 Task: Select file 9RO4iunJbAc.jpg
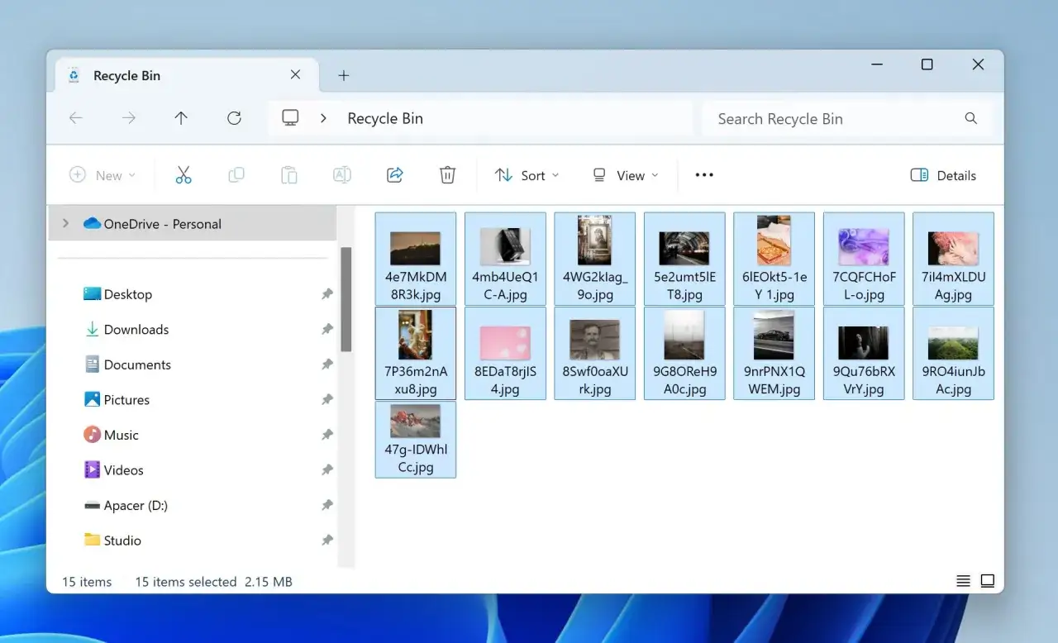coord(953,354)
